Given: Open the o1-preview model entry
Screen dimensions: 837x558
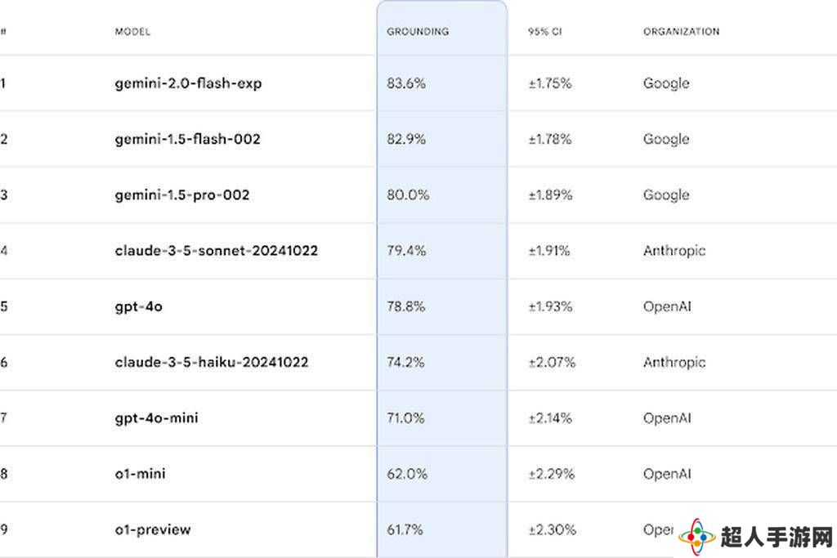Looking at the screenshot, I should coord(153,529).
